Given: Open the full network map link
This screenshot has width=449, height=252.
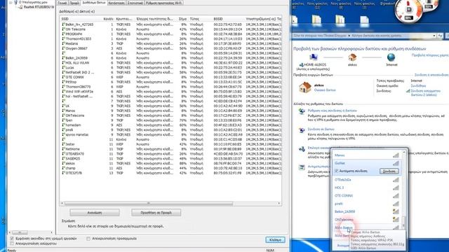Looking at the screenshot, I should 430,55.
